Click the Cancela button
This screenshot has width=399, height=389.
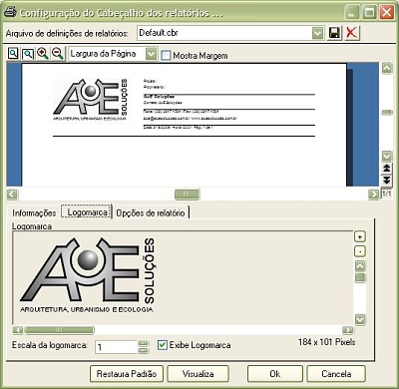pyautogui.click(x=336, y=374)
